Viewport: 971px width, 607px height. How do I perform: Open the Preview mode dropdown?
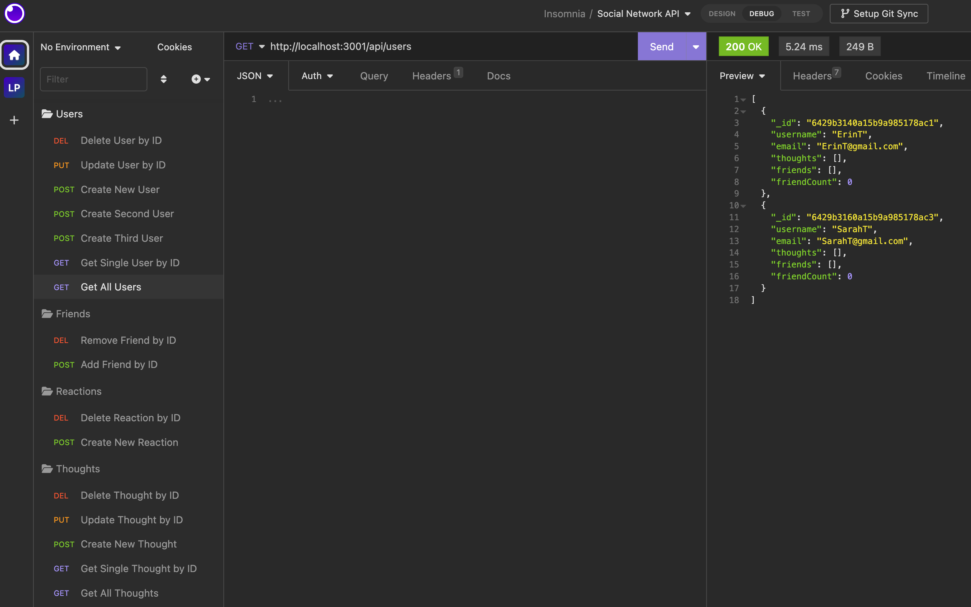742,76
